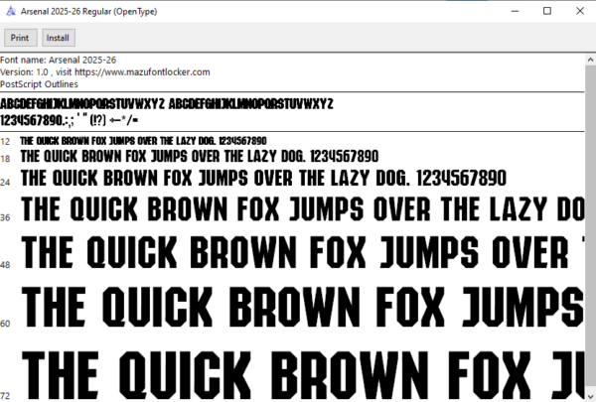Click the vertical scrollbar thumb
Screen dimensions: 596x402
(590, 224)
